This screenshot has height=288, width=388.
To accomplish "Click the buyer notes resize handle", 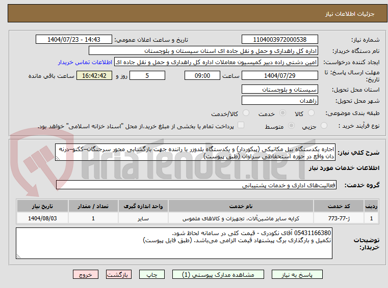I will 18,256.
